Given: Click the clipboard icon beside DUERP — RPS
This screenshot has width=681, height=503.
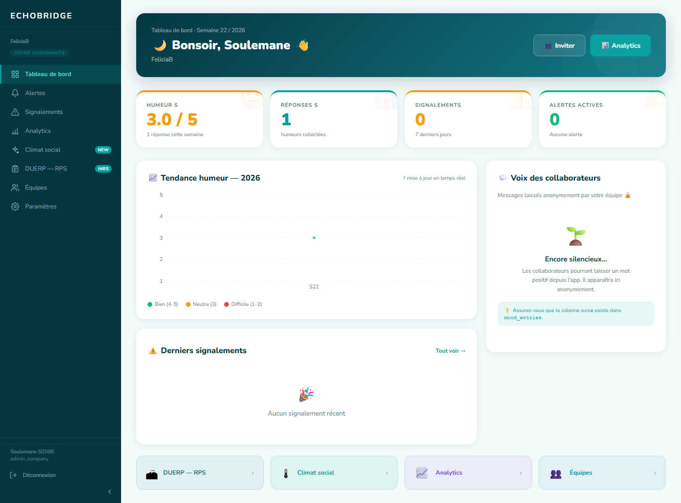Looking at the screenshot, I should pyautogui.click(x=15, y=169).
